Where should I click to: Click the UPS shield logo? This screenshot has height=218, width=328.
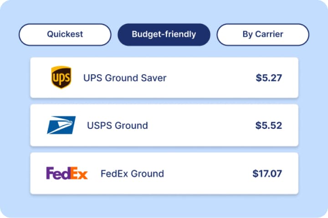coord(61,77)
